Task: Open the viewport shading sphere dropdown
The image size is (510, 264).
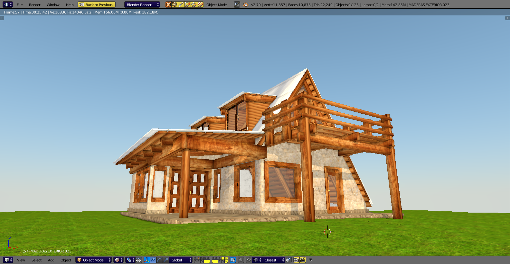Action: pyautogui.click(x=118, y=260)
